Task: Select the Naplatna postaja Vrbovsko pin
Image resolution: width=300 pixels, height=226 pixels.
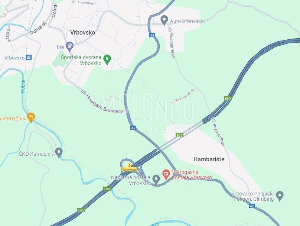Action: click(x=156, y=180)
